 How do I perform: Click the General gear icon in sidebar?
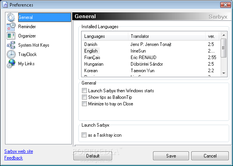11,17
